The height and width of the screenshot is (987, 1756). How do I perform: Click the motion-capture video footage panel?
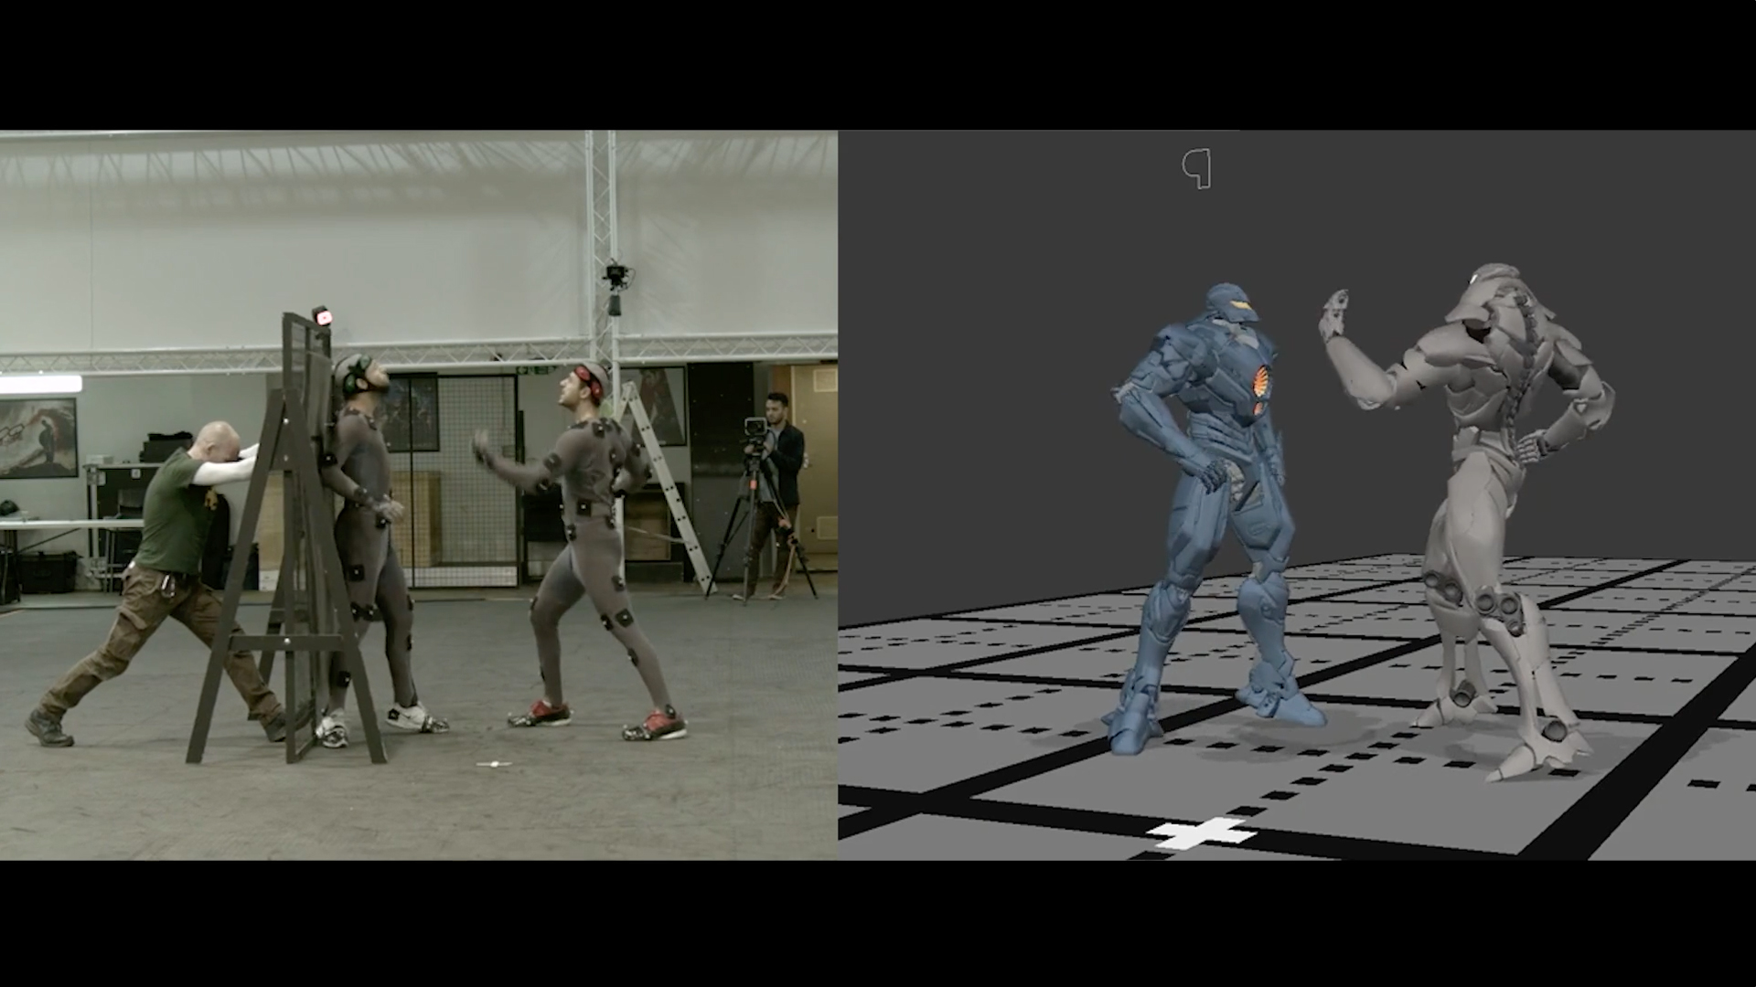pos(419,494)
